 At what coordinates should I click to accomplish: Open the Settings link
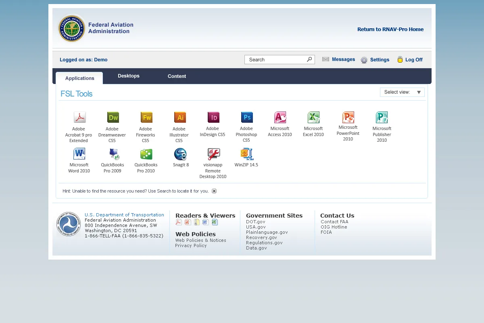[380, 60]
